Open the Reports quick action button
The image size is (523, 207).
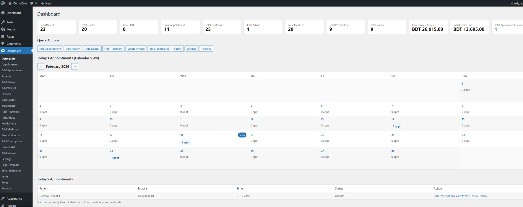click(206, 49)
